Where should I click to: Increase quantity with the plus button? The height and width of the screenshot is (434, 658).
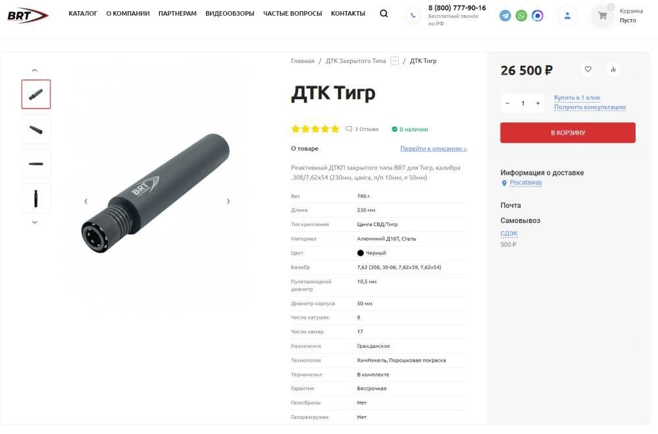point(538,103)
